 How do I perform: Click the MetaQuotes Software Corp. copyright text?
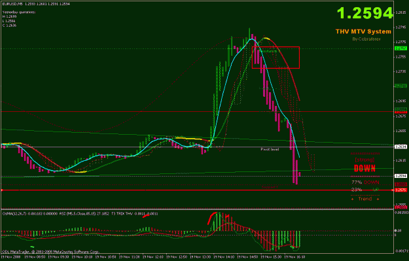pyautogui.click(x=50, y=252)
